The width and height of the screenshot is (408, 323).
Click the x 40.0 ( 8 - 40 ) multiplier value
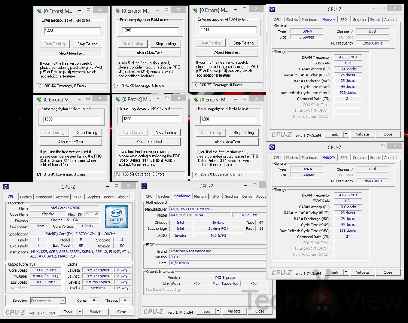[46, 276]
